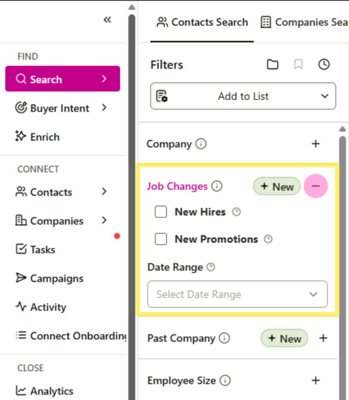
Task: Add a Job Changes filter with New button
Action: click(276, 186)
